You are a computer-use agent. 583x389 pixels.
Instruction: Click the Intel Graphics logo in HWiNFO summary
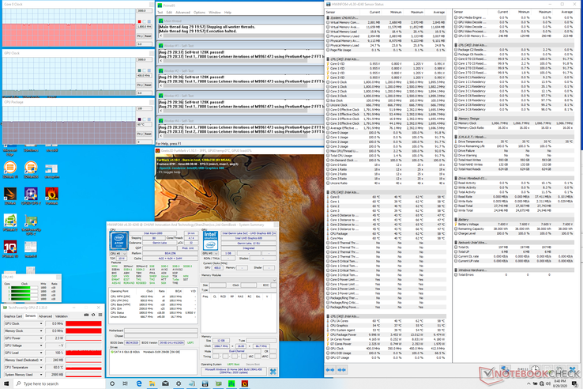pos(210,240)
